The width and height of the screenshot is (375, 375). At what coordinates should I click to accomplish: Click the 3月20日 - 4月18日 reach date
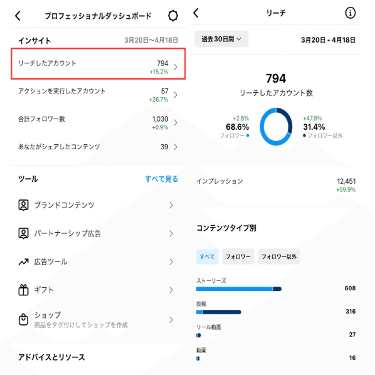(x=328, y=40)
